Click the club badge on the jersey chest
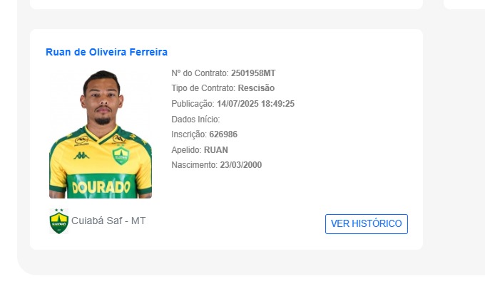This screenshot has width=485, height=281. 121,155
